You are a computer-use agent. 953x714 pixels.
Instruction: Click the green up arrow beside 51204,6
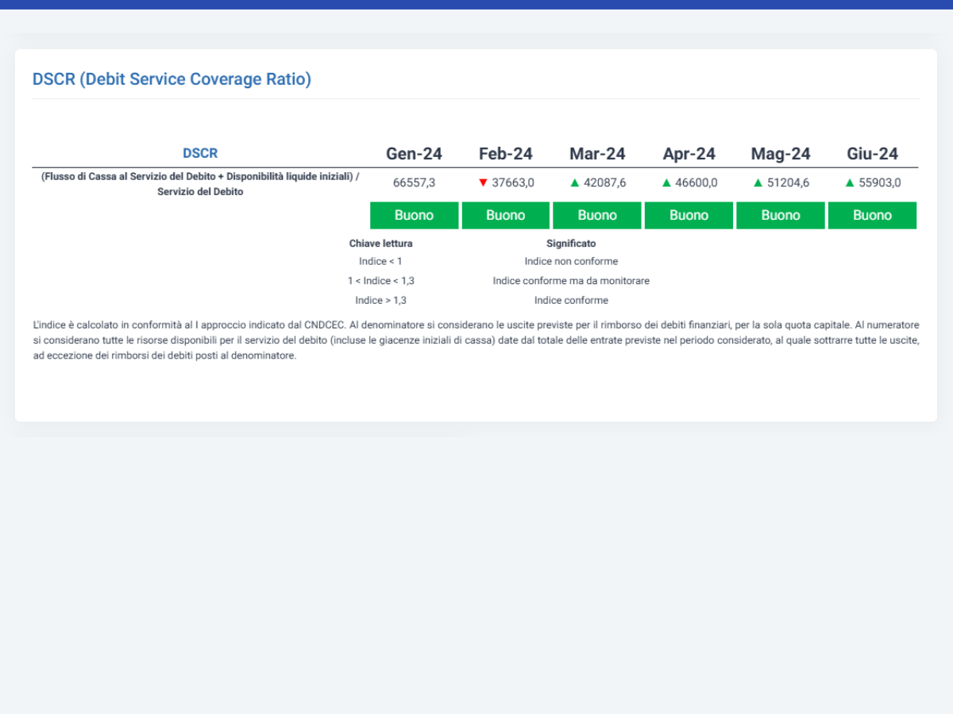click(x=758, y=182)
